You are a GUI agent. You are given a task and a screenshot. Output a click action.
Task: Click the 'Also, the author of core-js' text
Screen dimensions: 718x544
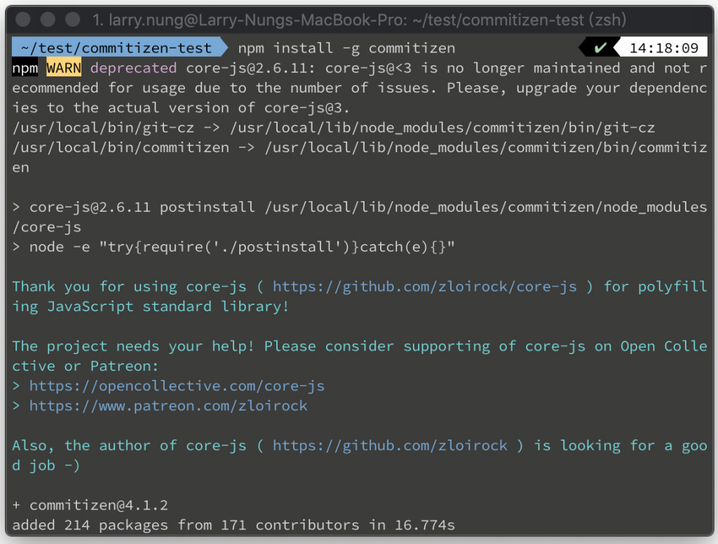tap(129, 446)
